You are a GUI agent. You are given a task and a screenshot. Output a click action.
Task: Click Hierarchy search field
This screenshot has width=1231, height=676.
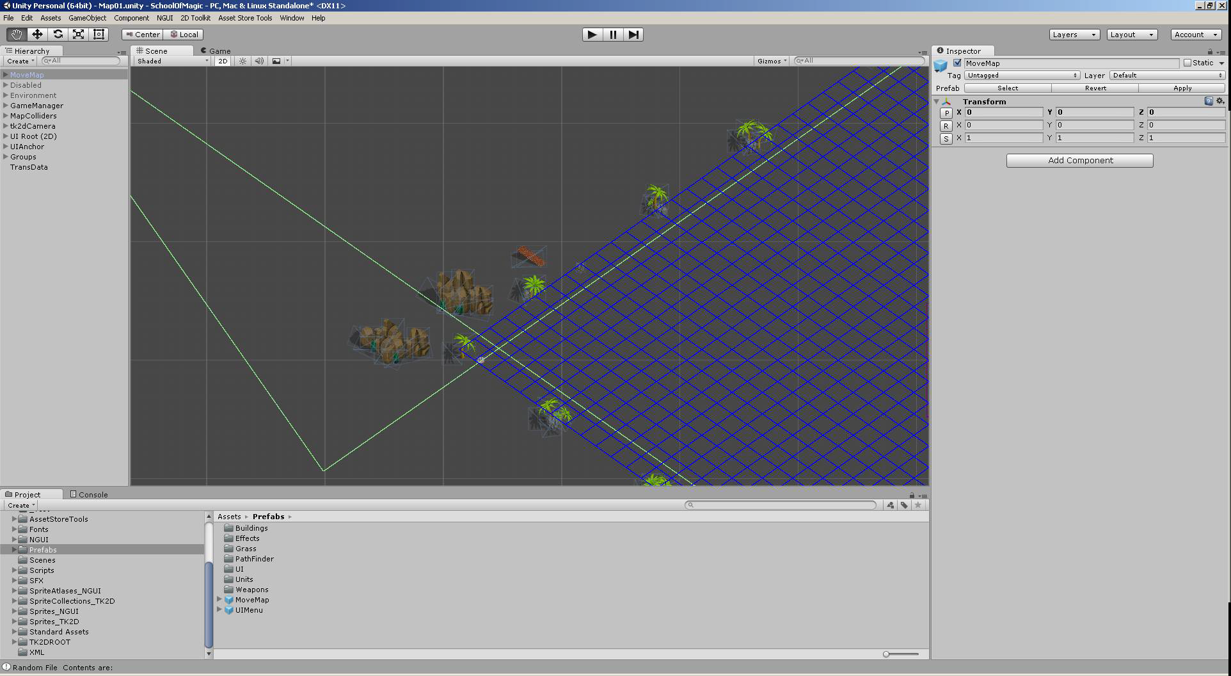(81, 61)
